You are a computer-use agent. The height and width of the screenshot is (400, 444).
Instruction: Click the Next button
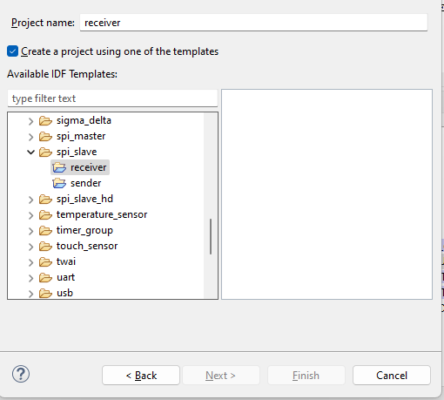pyautogui.click(x=221, y=376)
